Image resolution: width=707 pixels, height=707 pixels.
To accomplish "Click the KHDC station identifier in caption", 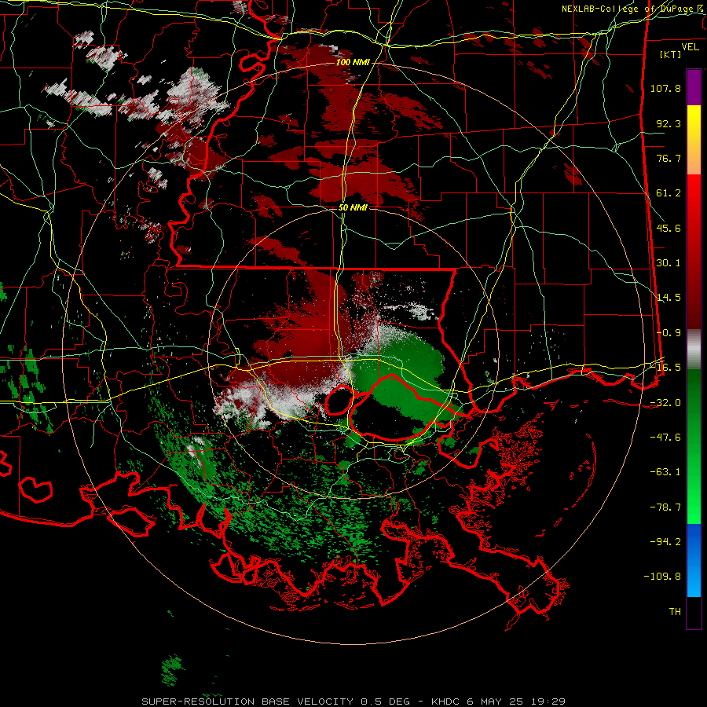I will point(447,702).
